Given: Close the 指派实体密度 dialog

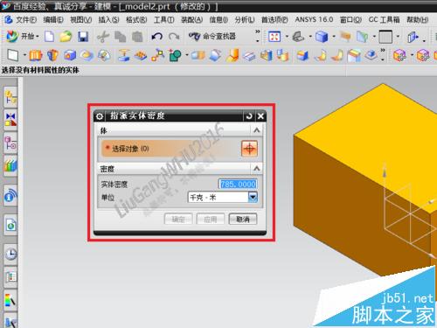Looking at the screenshot, I should click(260, 116).
